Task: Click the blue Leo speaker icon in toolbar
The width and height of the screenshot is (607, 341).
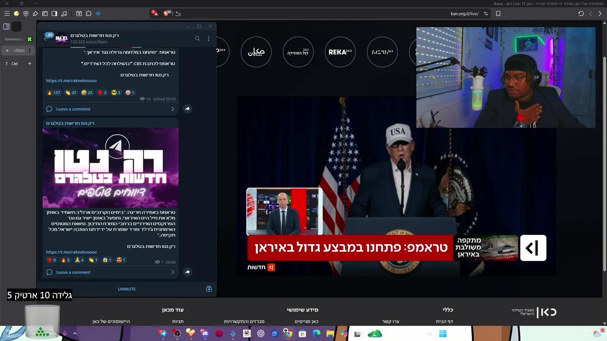Action: (x=98, y=14)
